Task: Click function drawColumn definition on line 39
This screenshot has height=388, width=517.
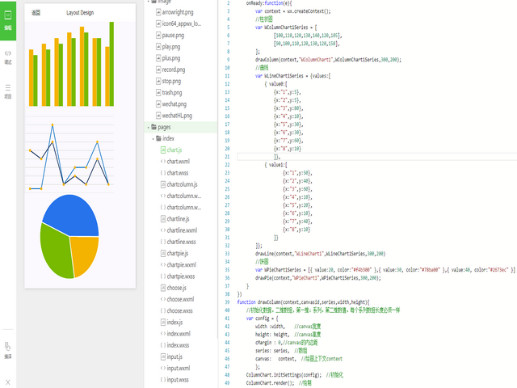Action: 304,302
